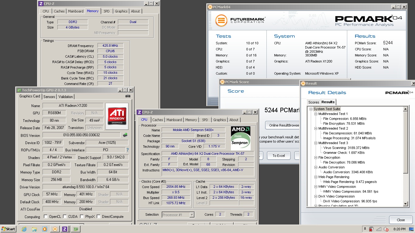415x233 pixels.
Task: Collapse the WMV Video Compression node
Action: point(316,187)
